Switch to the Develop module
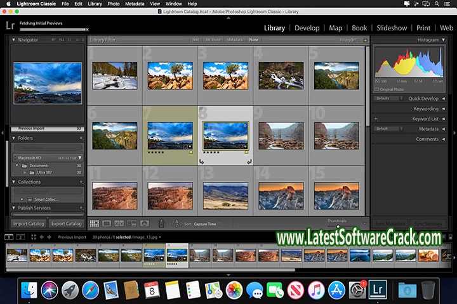The height and width of the screenshot is (304, 457). click(x=307, y=28)
